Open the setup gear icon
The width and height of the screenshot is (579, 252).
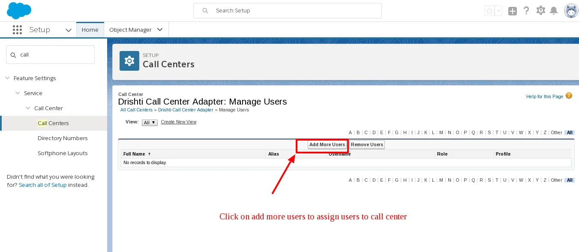pos(541,10)
